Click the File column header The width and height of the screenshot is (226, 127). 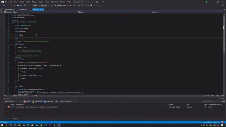pyautogui.click(x=188, y=104)
